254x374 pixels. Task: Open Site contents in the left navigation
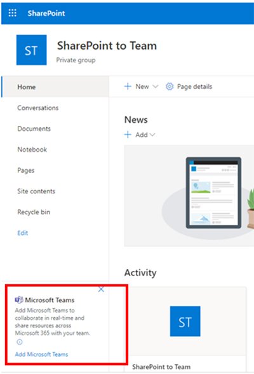[36, 191]
